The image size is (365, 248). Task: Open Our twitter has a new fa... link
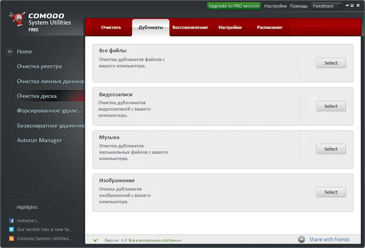45,229
